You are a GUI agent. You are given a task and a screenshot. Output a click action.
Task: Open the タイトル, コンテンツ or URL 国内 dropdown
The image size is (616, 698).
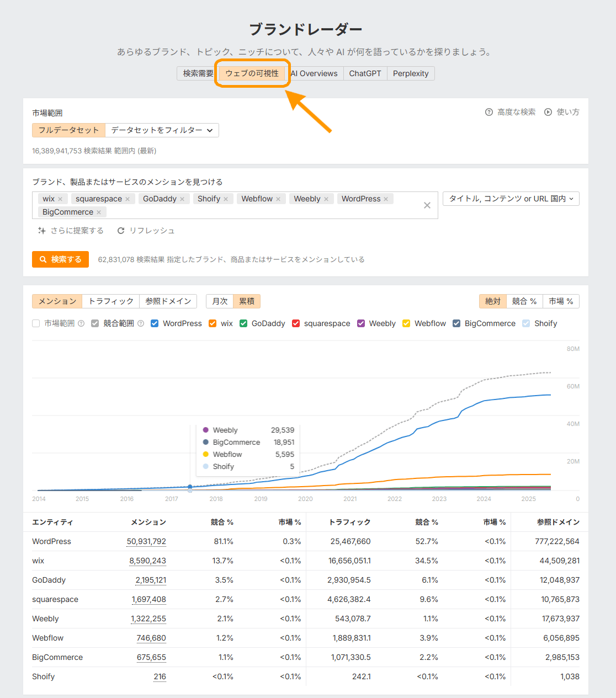511,199
